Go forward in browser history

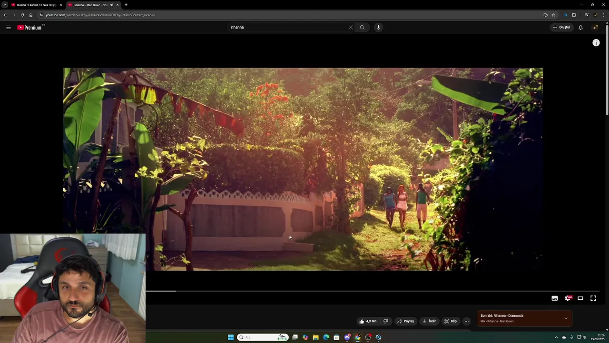click(x=14, y=15)
